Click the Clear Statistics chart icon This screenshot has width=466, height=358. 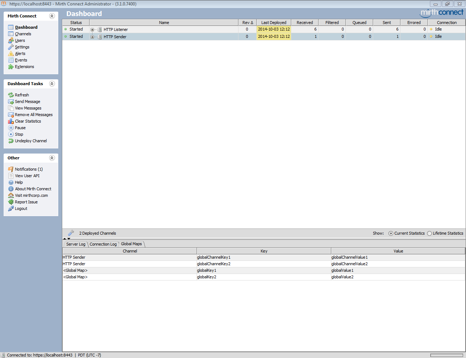[11, 121]
